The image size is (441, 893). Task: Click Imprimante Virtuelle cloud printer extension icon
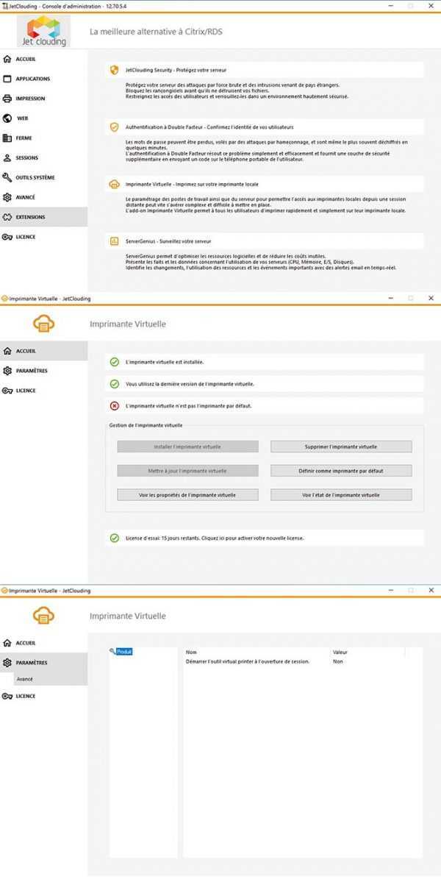coord(114,184)
